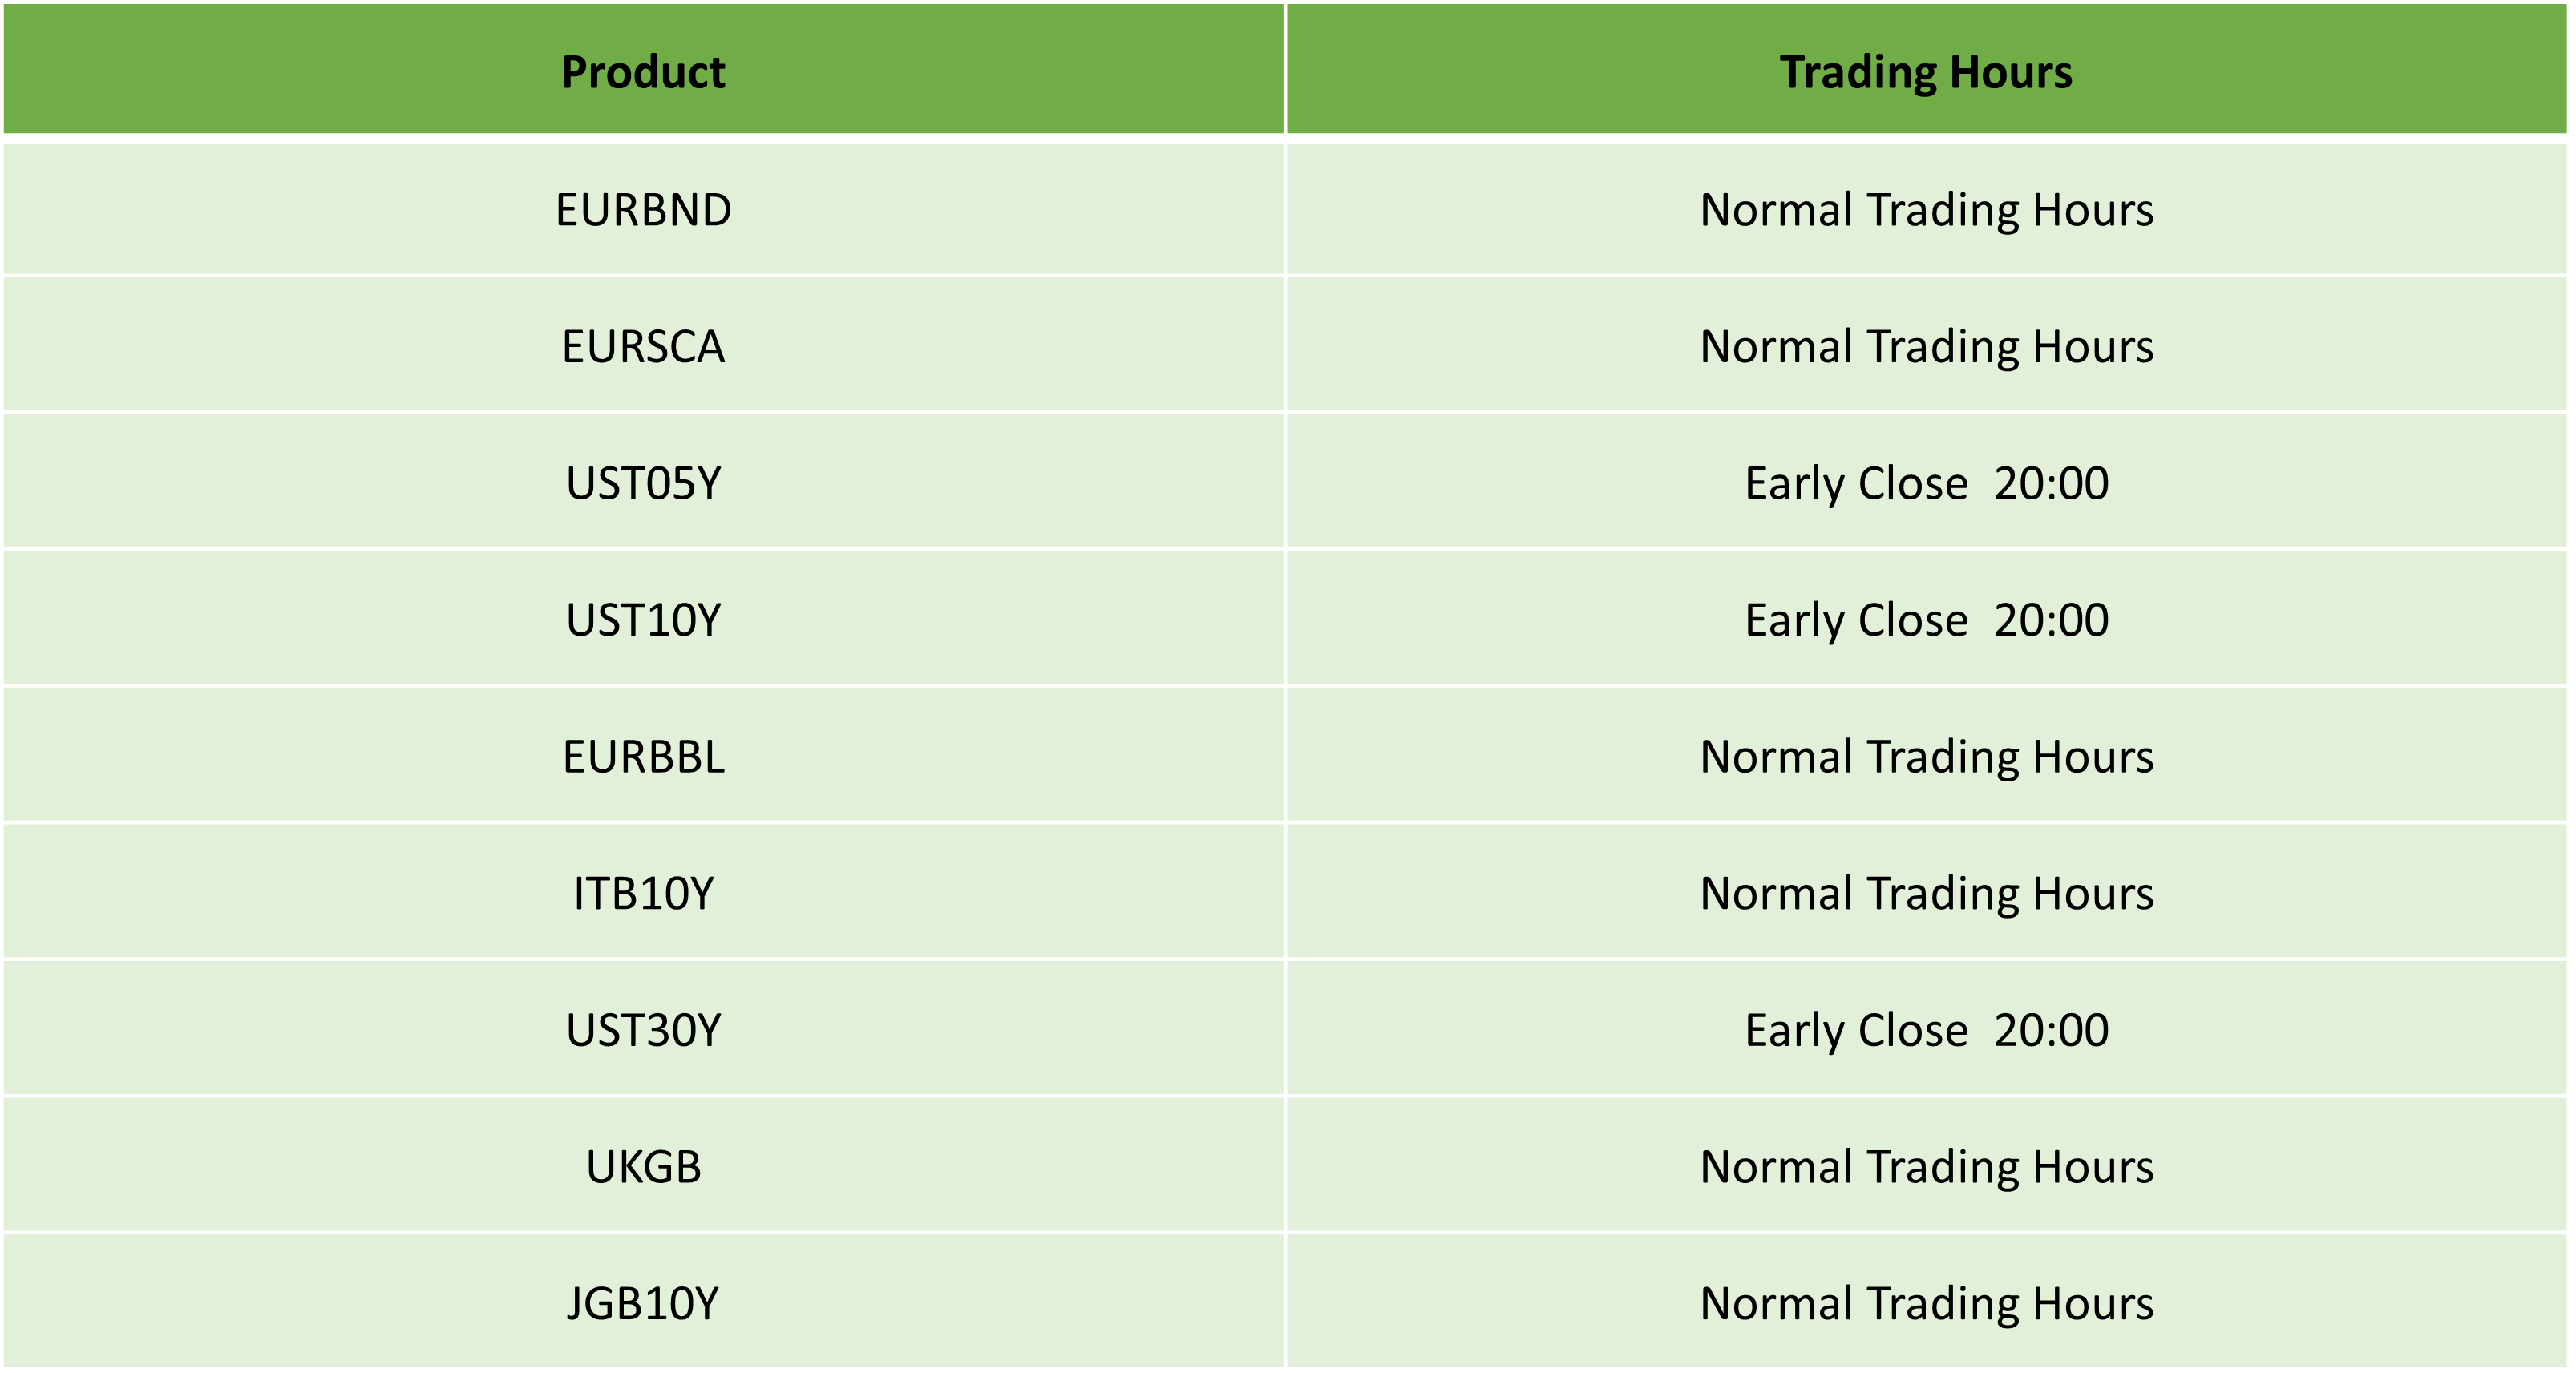Select the EURBBL product cell
This screenshot has height=1373, width=2576.
click(643, 757)
